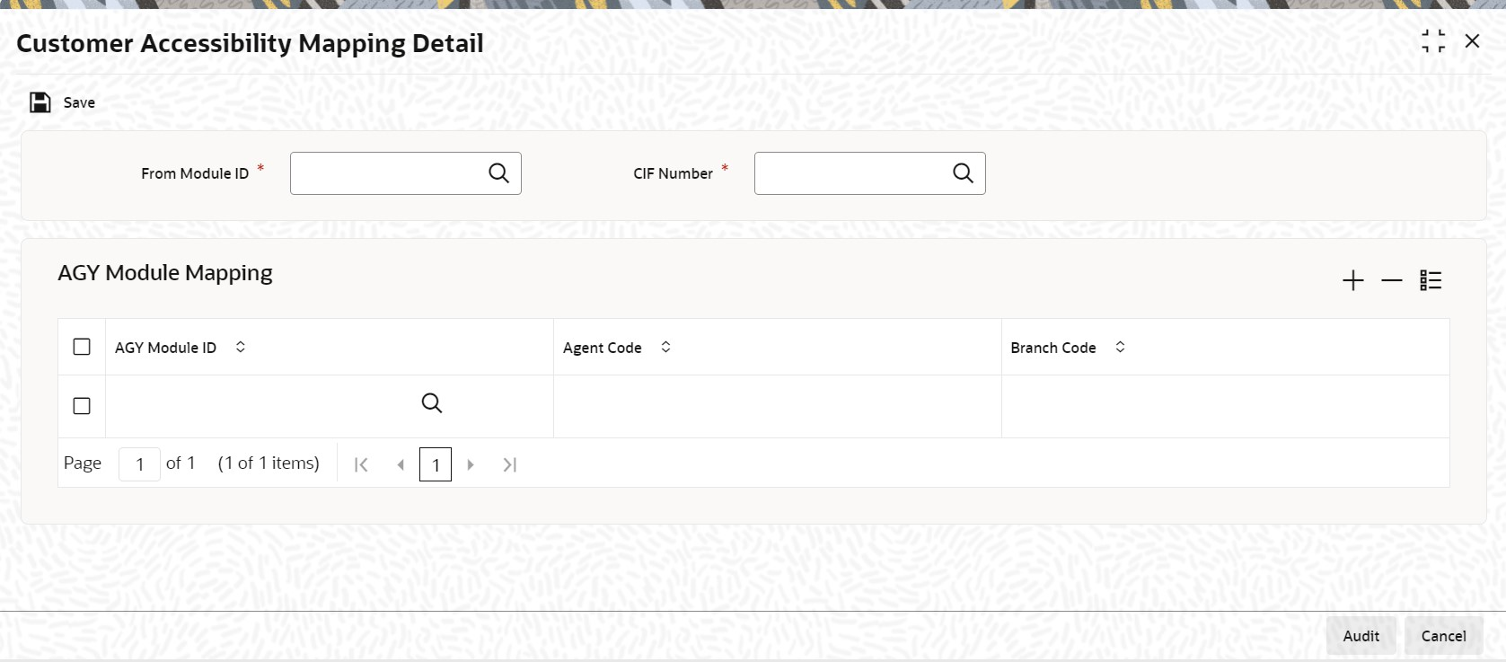Screen dimensions: 1506x662
Task: Click the Agent Code column header text
Action: pyautogui.click(x=603, y=348)
